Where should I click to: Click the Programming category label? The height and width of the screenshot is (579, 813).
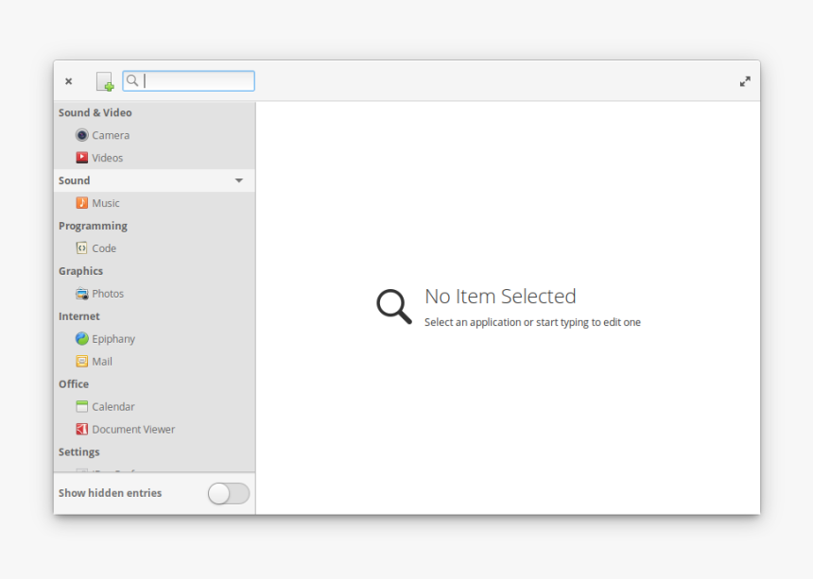coord(93,226)
